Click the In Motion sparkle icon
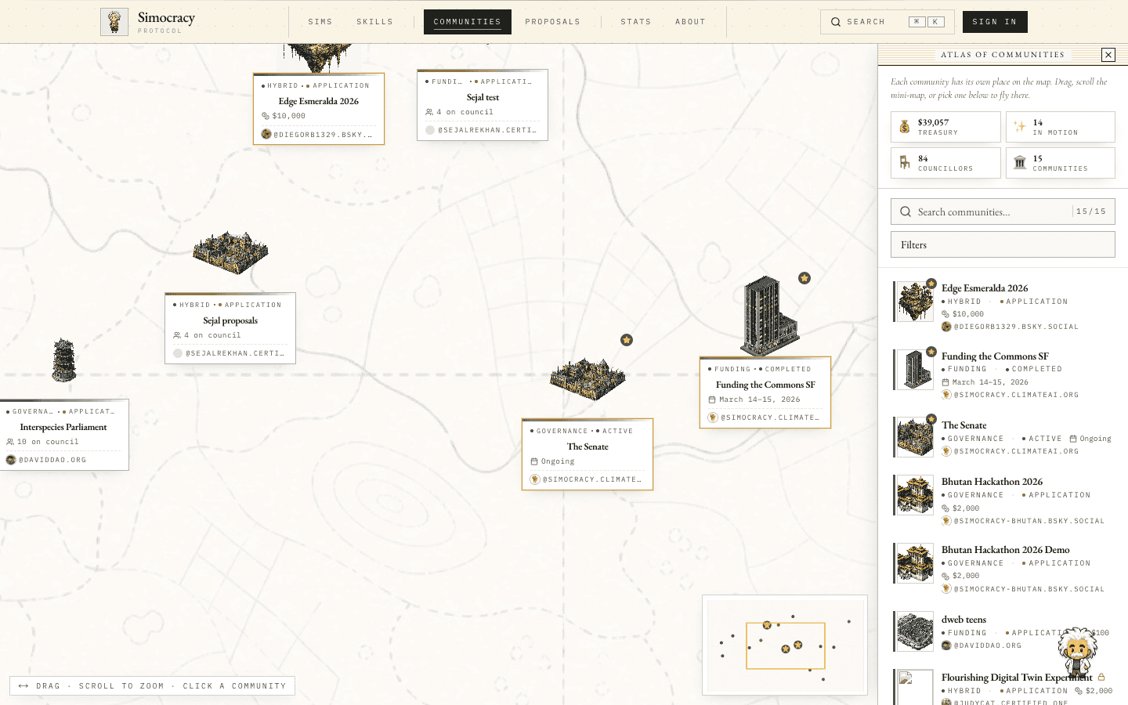This screenshot has width=1128, height=705. coord(1020,127)
